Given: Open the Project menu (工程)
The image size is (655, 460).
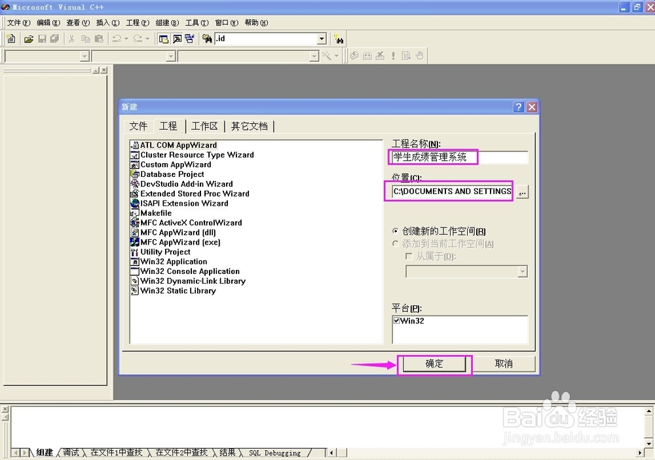Looking at the screenshot, I should click(138, 22).
